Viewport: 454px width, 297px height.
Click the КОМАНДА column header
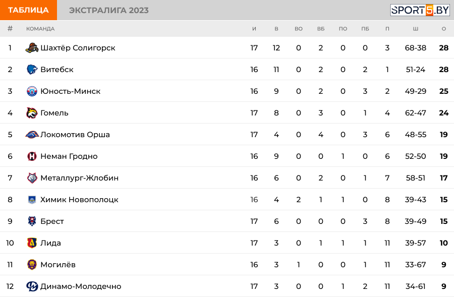tap(40, 29)
